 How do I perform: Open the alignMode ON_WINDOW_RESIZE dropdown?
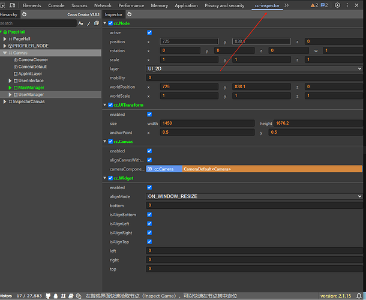tap(254, 196)
